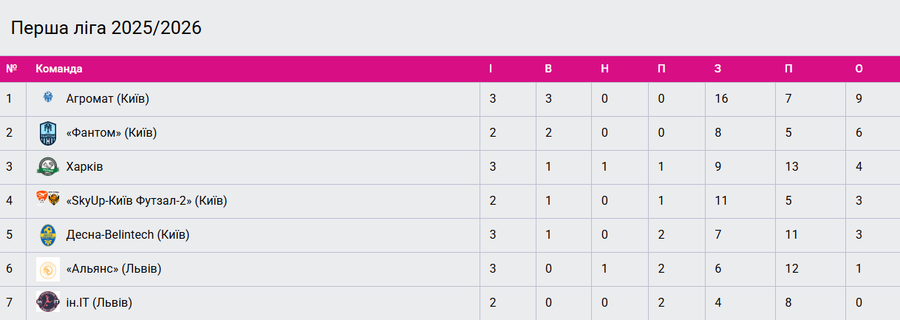This screenshot has width=900, height=320.
Task: Click the Н draws column header
Action: [605, 69]
